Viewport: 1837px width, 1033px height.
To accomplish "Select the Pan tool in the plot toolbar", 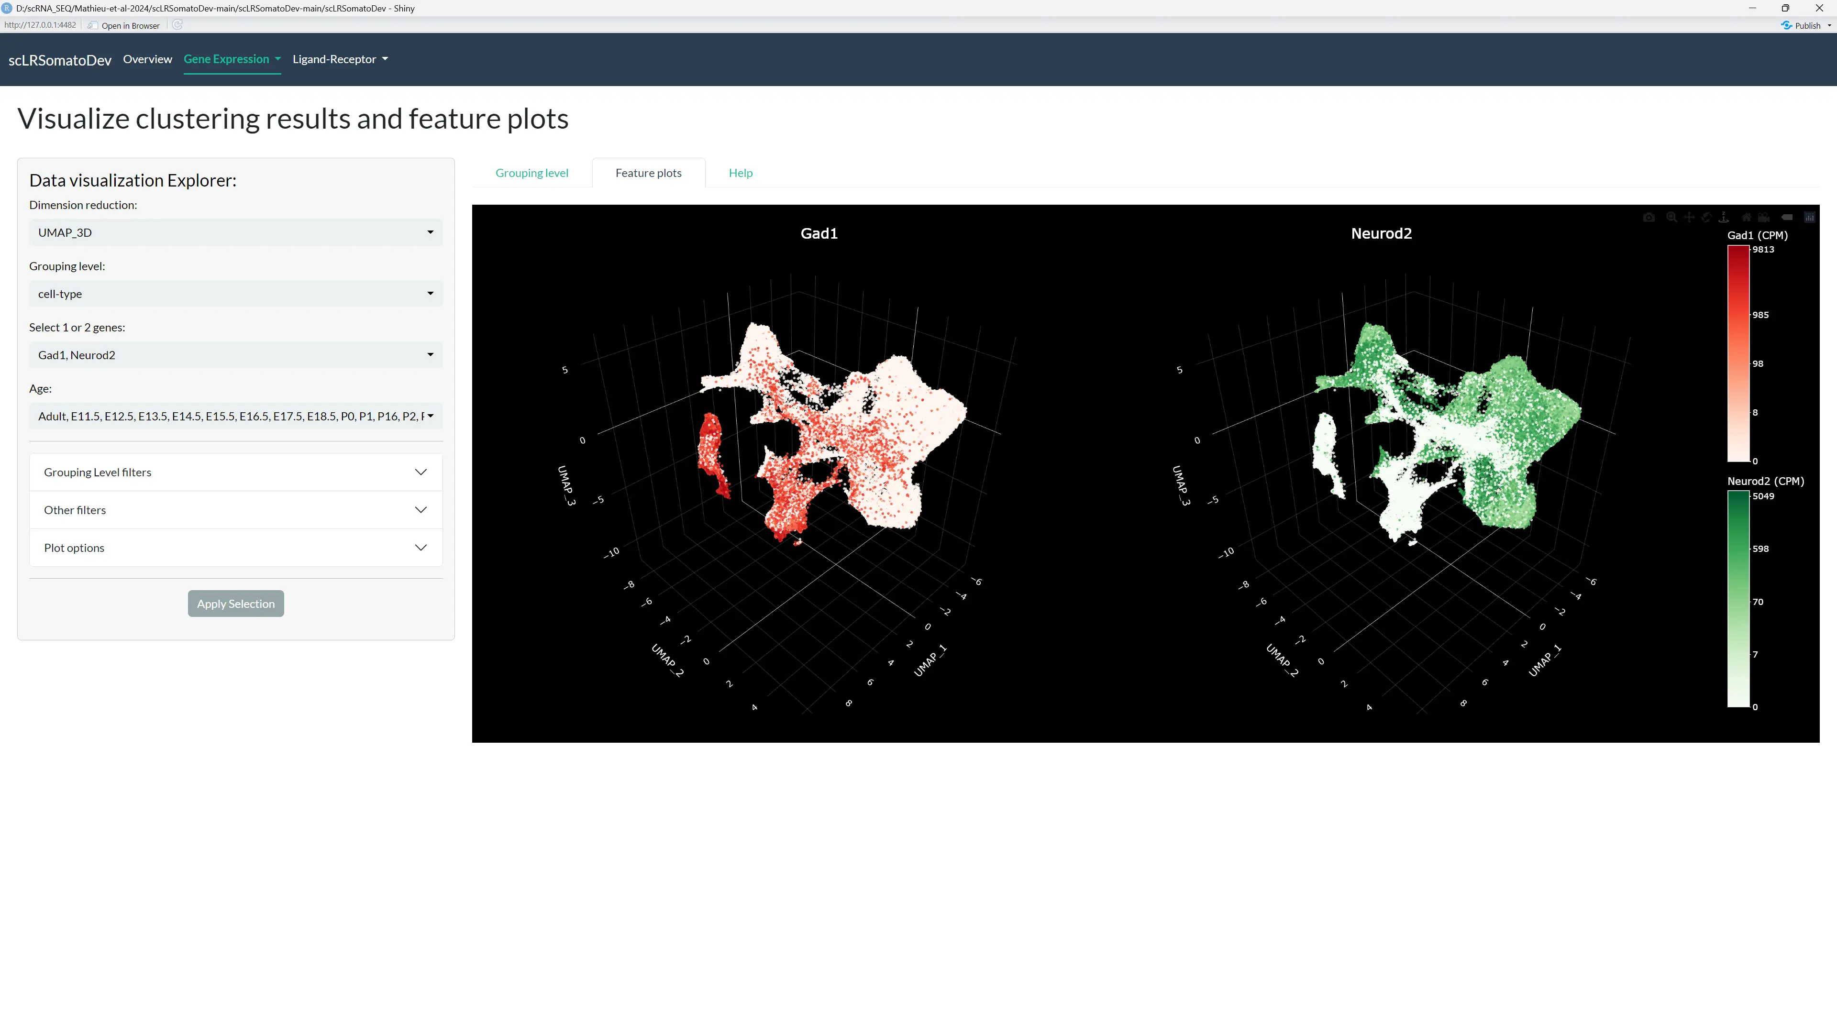I will point(1689,218).
